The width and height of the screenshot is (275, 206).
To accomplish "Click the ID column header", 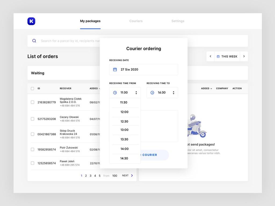I will tap(39, 89).
